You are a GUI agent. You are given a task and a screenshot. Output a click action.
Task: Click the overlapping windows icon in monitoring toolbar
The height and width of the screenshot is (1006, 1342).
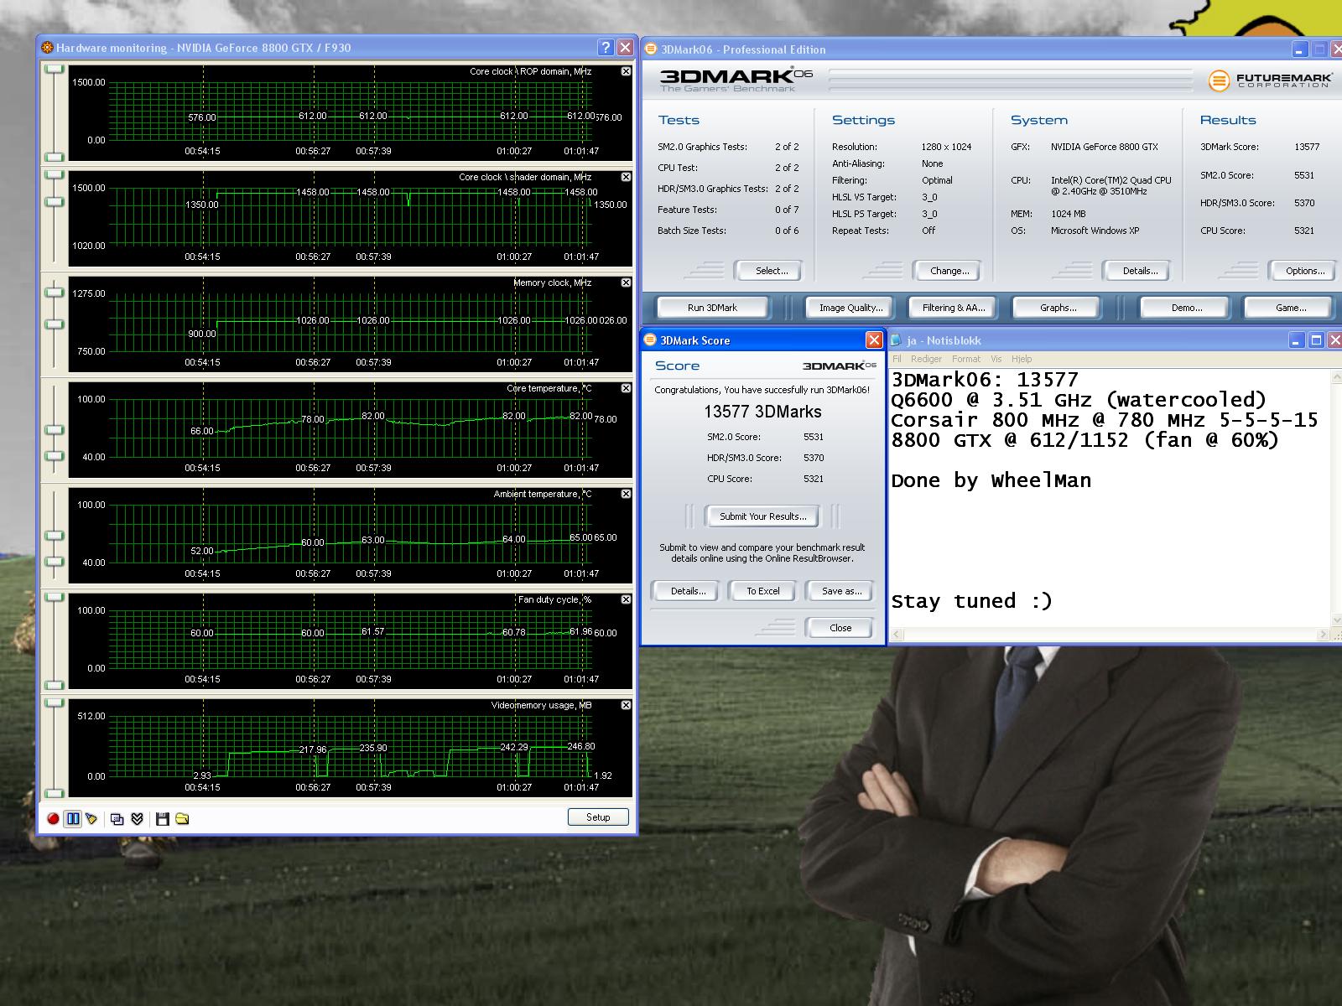117,818
